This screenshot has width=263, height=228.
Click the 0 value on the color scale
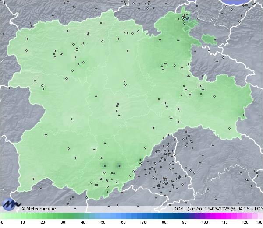[x=2, y=222]
